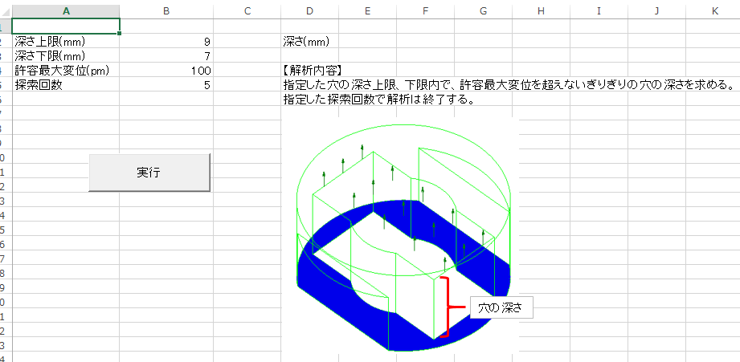Click the select-all corner triangle

coord(6,12)
